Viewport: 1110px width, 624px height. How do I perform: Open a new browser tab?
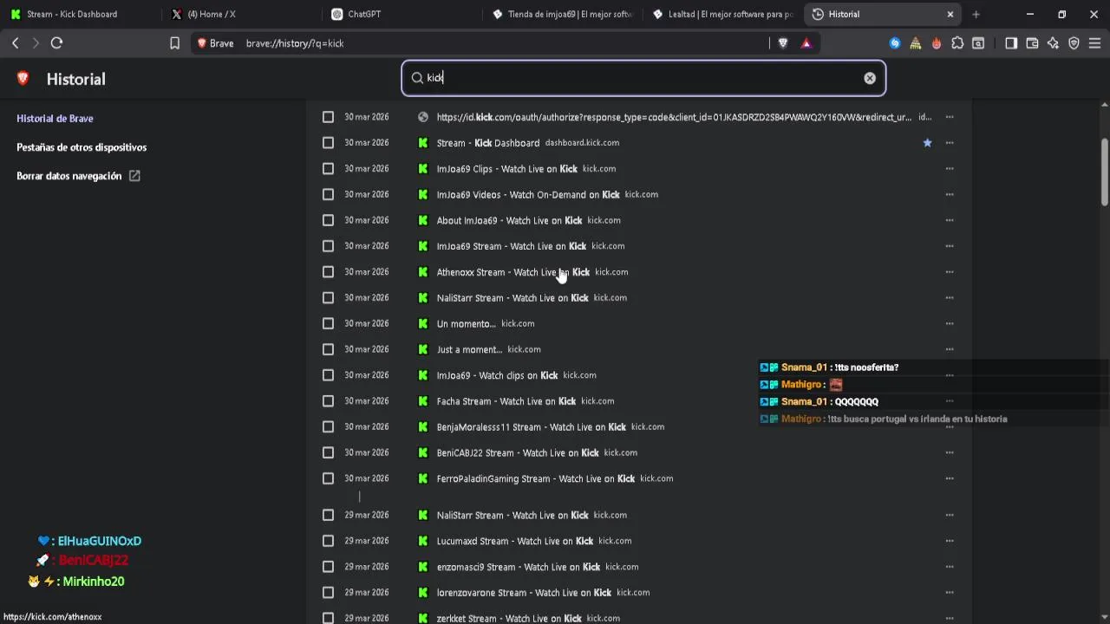976,14
